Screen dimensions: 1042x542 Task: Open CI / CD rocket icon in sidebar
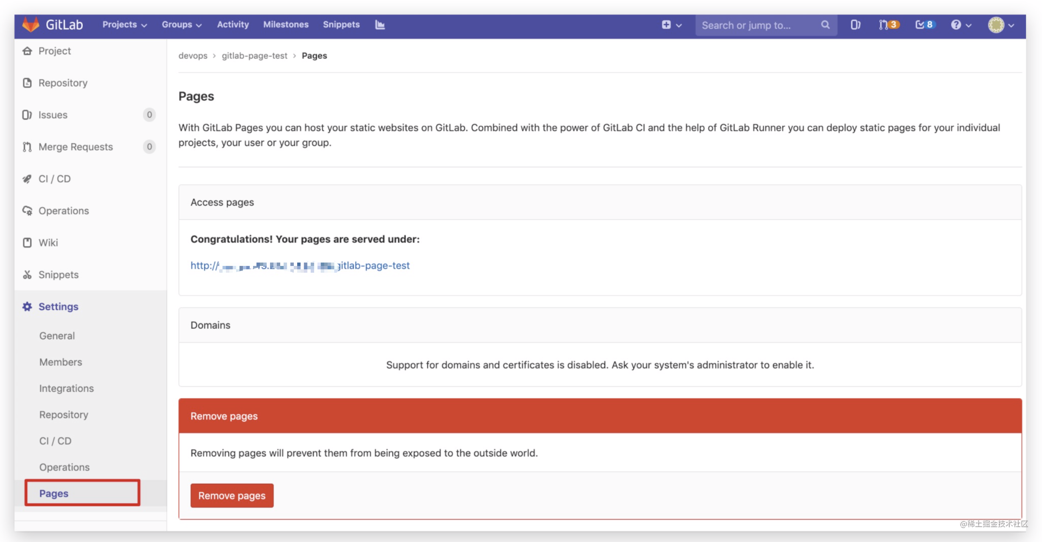tap(27, 179)
